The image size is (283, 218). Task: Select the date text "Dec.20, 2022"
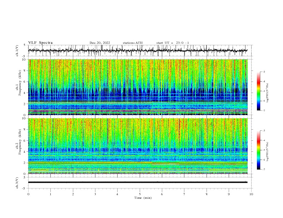[x=100, y=43]
